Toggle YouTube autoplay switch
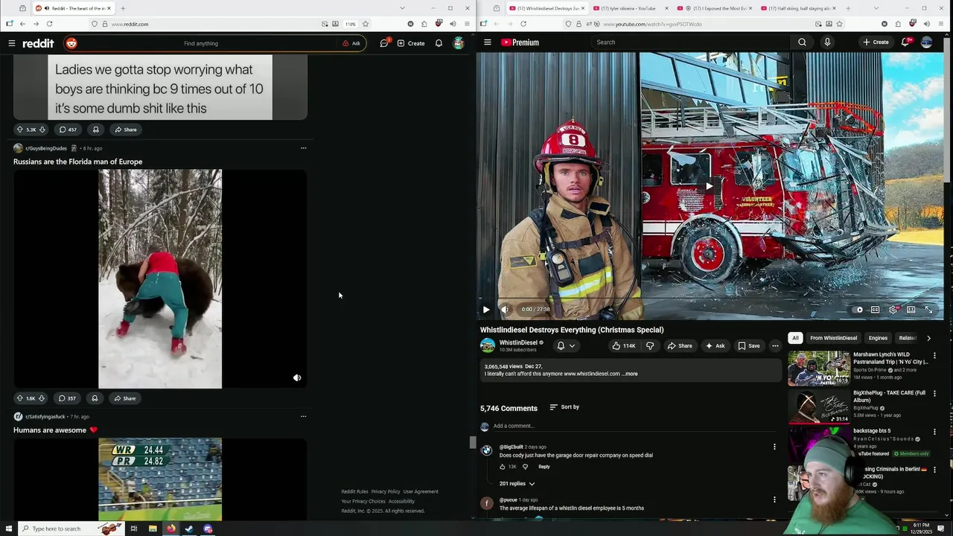 coord(858,310)
